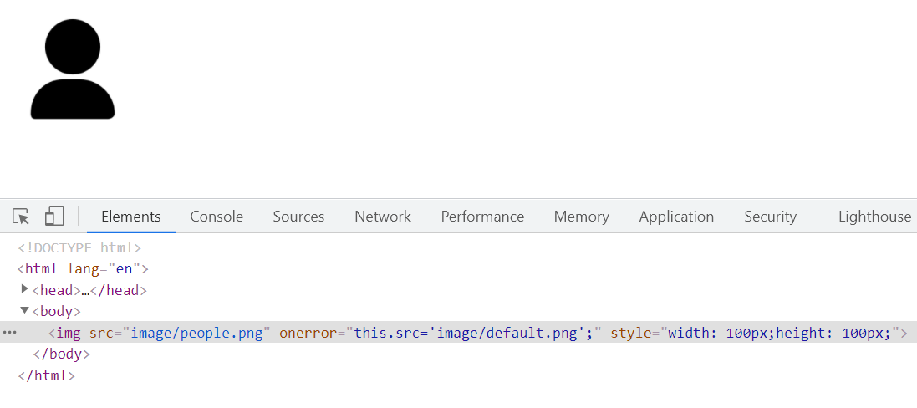Click the style attribute name
The width and height of the screenshot is (917, 408).
[630, 334]
